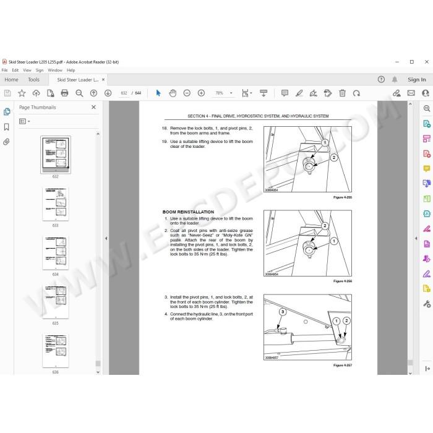Viewport: 433px width, 433px height.
Task: Open Search tool in right rail top
Action: coord(427,108)
